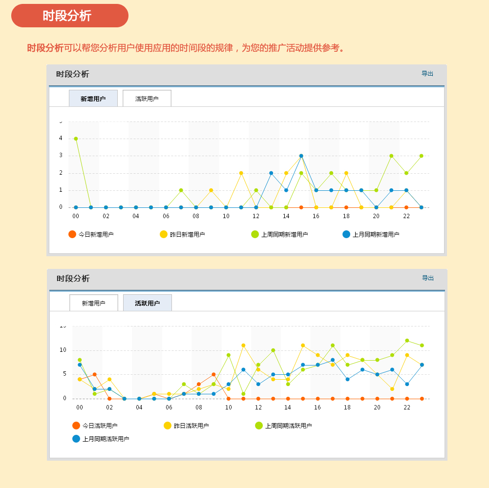
Task: Click yellow point at hour 11 in bottom chart
Action: tap(243, 346)
